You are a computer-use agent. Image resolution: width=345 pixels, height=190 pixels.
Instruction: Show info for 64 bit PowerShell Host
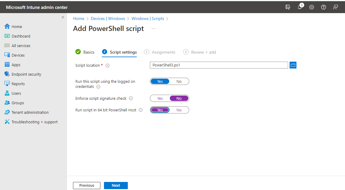point(141,110)
